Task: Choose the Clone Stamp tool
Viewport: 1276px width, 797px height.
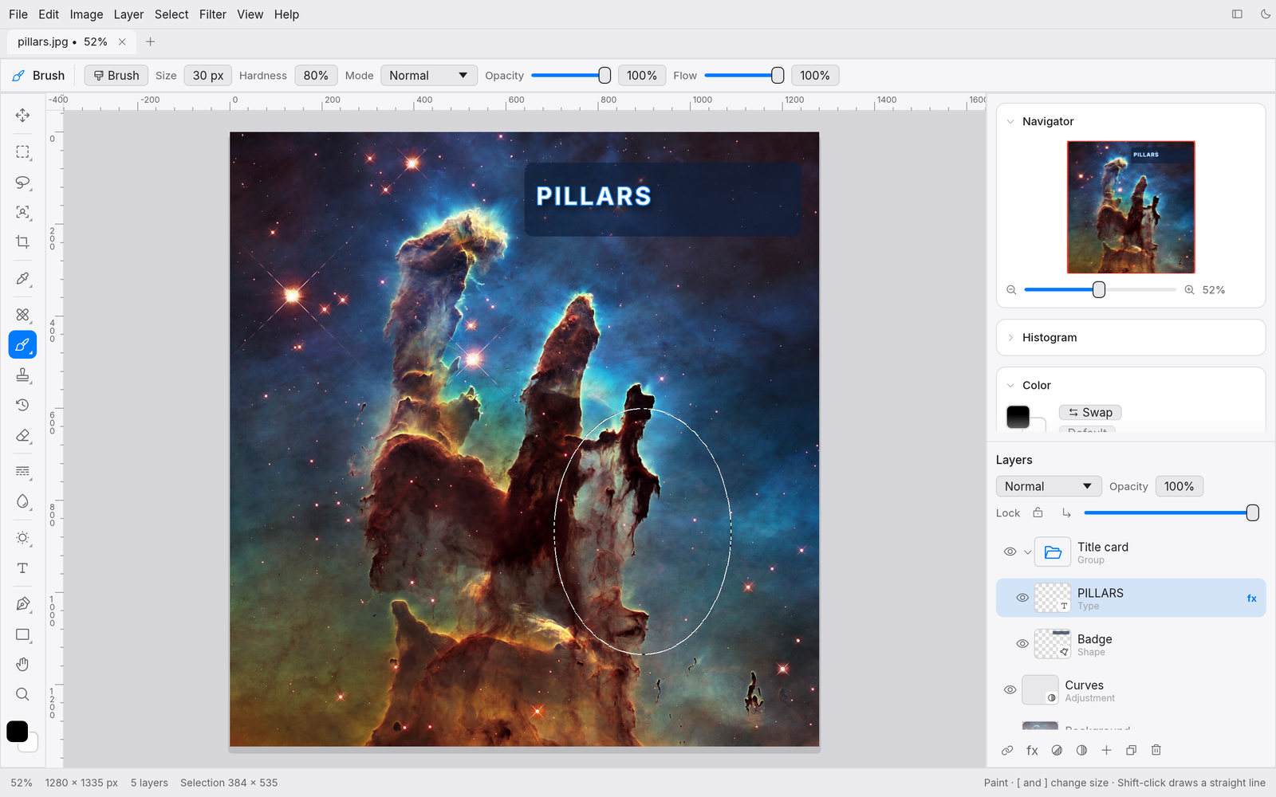Action: pyautogui.click(x=22, y=375)
